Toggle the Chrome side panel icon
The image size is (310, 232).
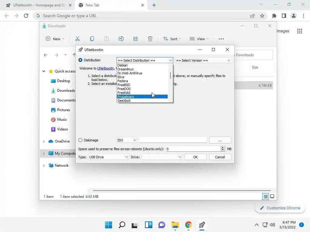pyautogui.click(x=284, y=16)
